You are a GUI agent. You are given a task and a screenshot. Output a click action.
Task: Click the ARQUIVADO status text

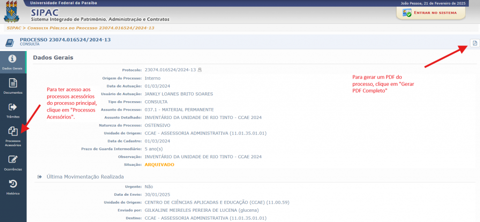[x=159, y=165]
